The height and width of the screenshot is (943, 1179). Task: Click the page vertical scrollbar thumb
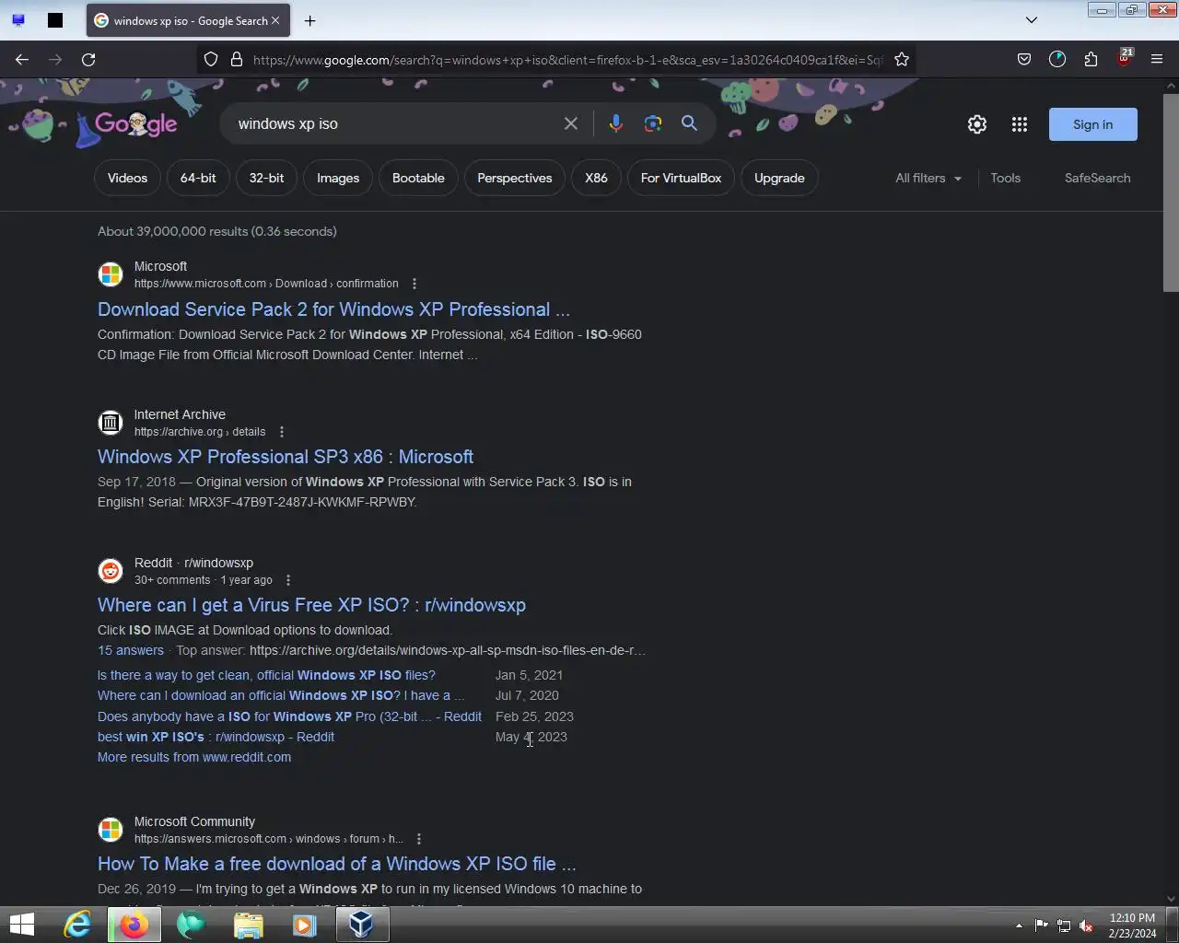pyautogui.click(x=1171, y=192)
